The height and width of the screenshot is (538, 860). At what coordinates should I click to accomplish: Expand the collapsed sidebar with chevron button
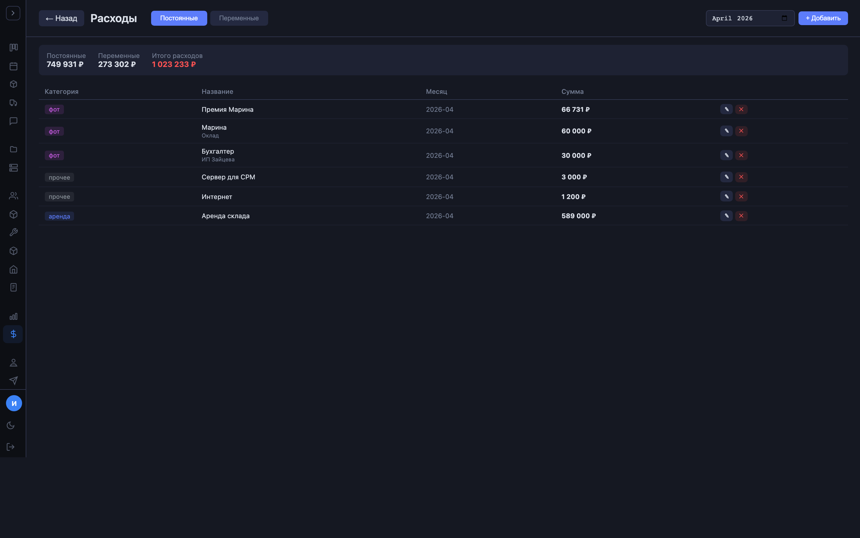tap(13, 13)
